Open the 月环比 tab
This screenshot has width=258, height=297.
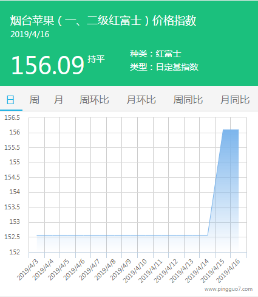(141, 100)
